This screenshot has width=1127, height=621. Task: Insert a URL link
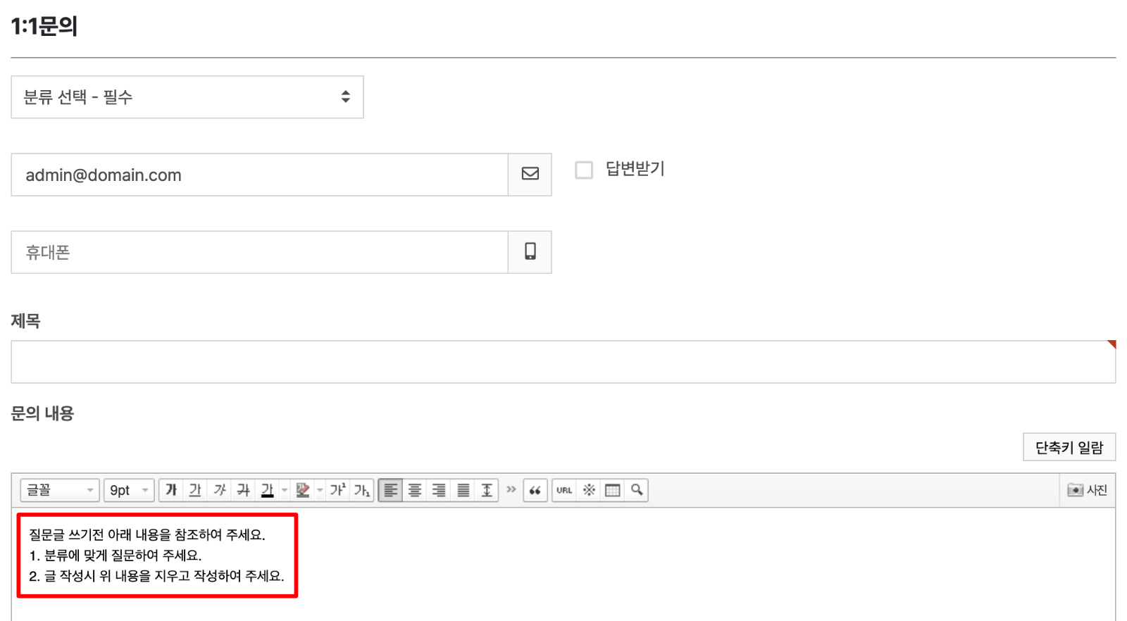564,490
